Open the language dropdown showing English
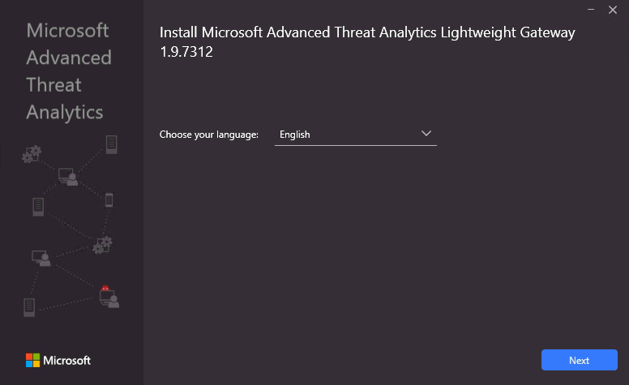The width and height of the screenshot is (629, 385). [355, 135]
